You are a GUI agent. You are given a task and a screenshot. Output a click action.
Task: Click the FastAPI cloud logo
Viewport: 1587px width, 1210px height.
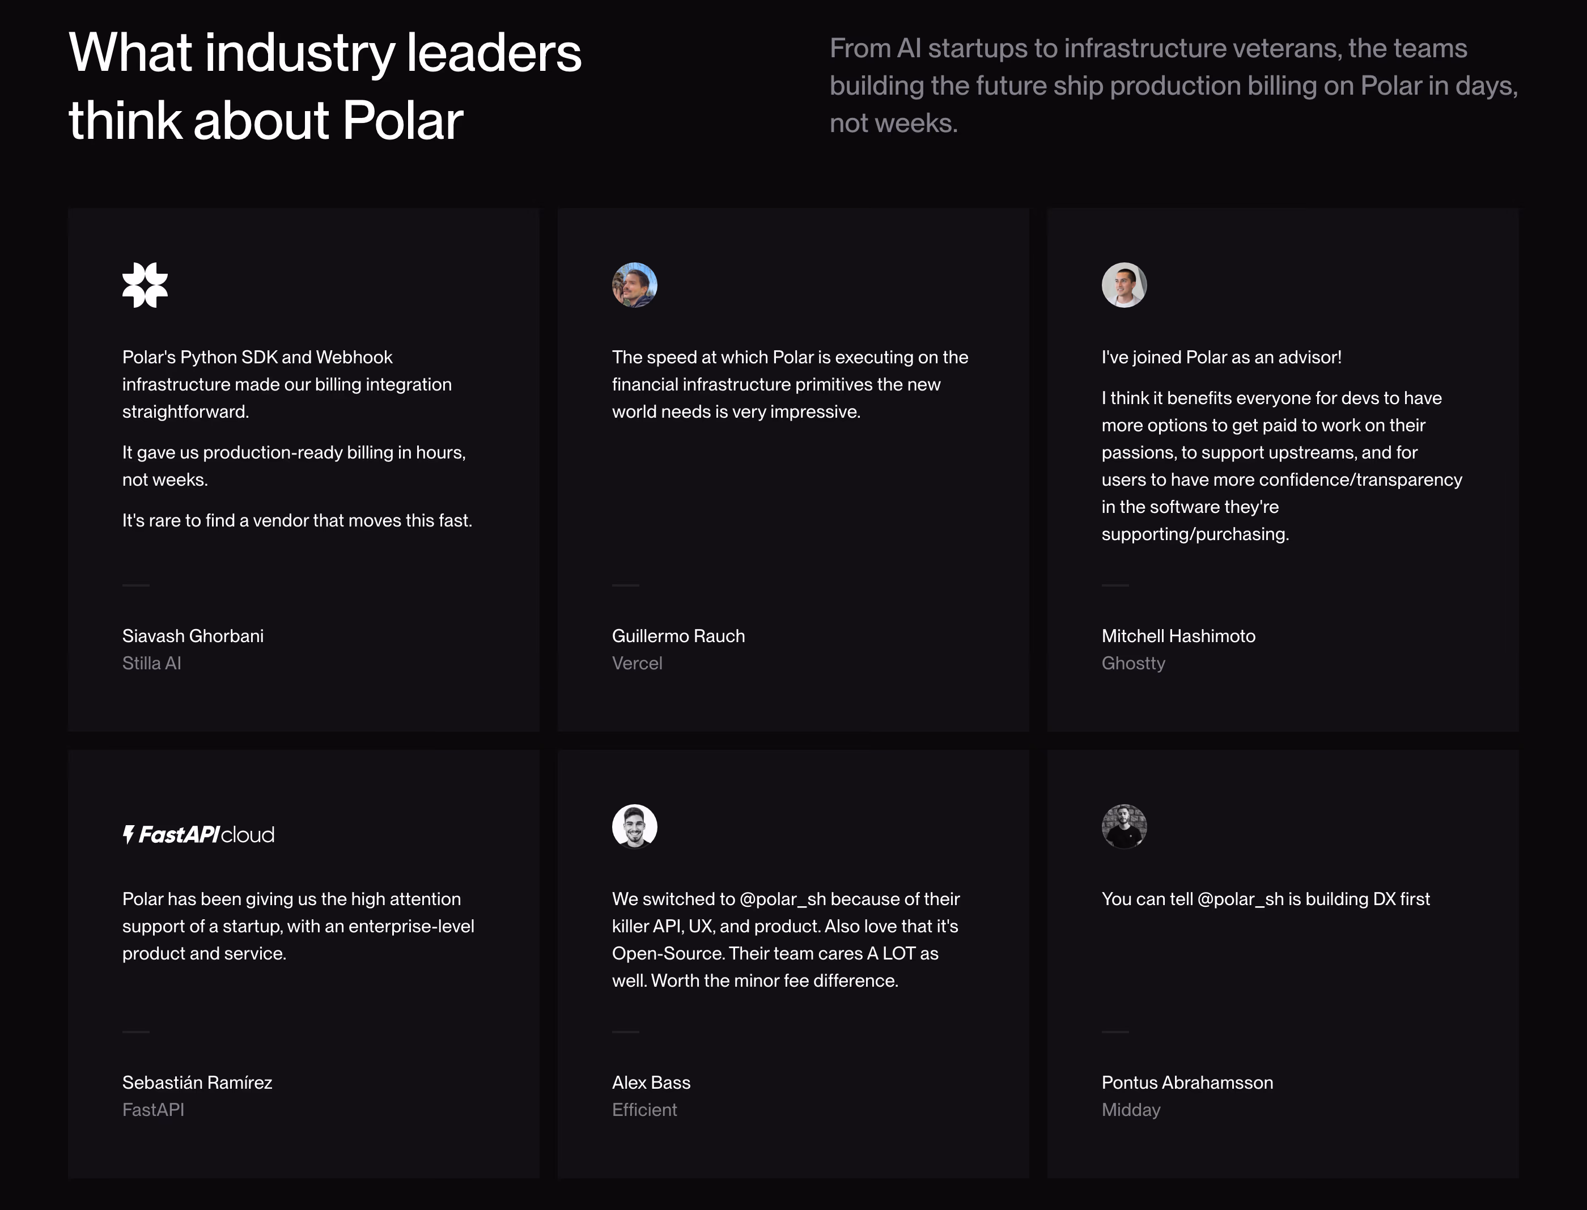(198, 835)
